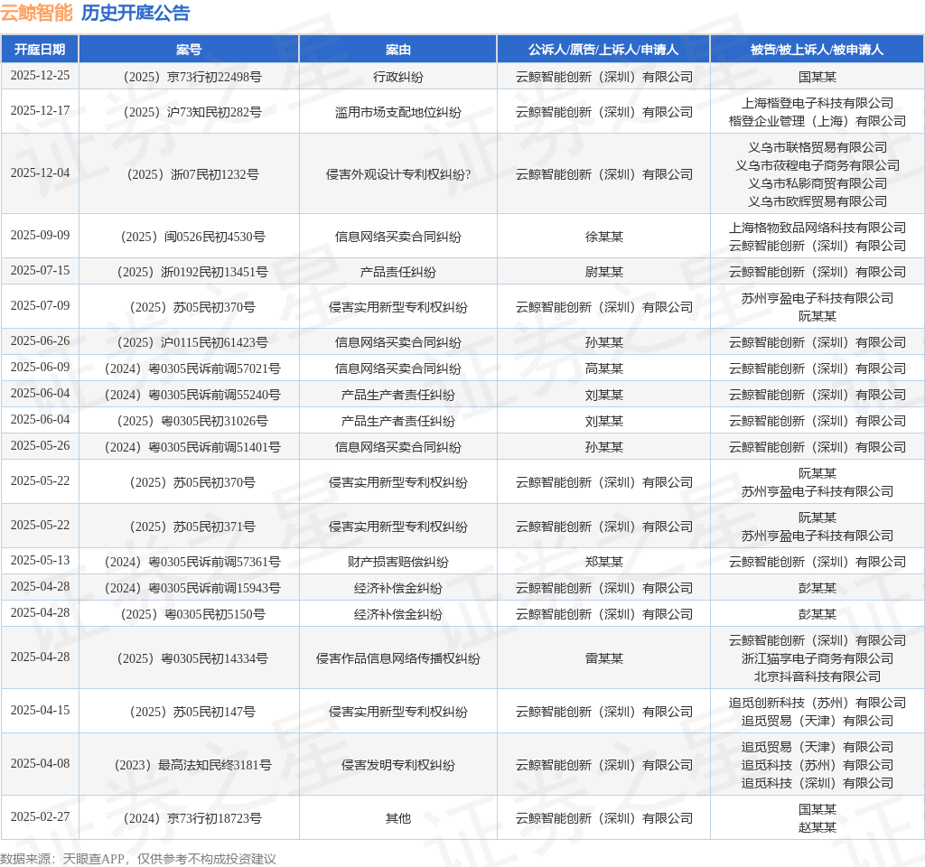The image size is (925, 867).
Task: Select date cell 2025-12-04
Action: click(x=40, y=172)
